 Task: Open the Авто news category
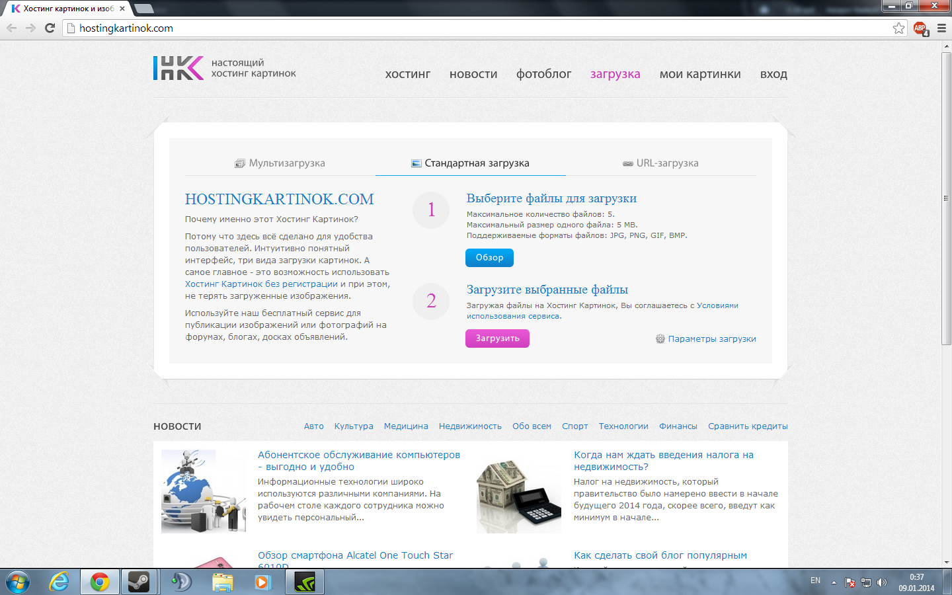[x=313, y=426]
